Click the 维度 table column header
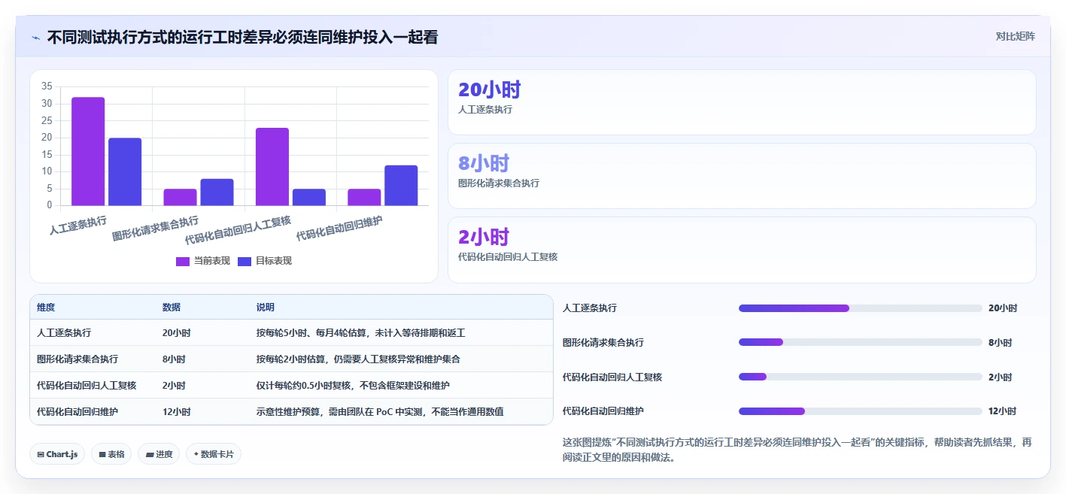 pyautogui.click(x=46, y=308)
